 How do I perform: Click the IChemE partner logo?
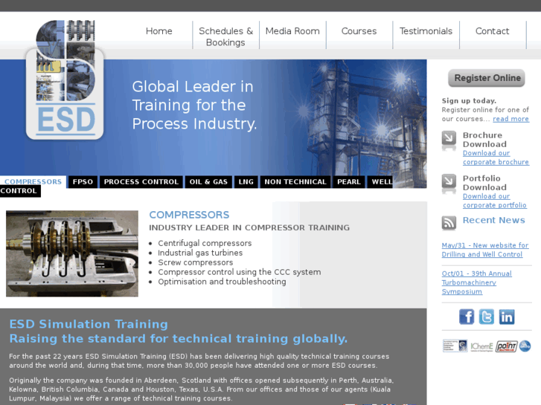[481, 346]
